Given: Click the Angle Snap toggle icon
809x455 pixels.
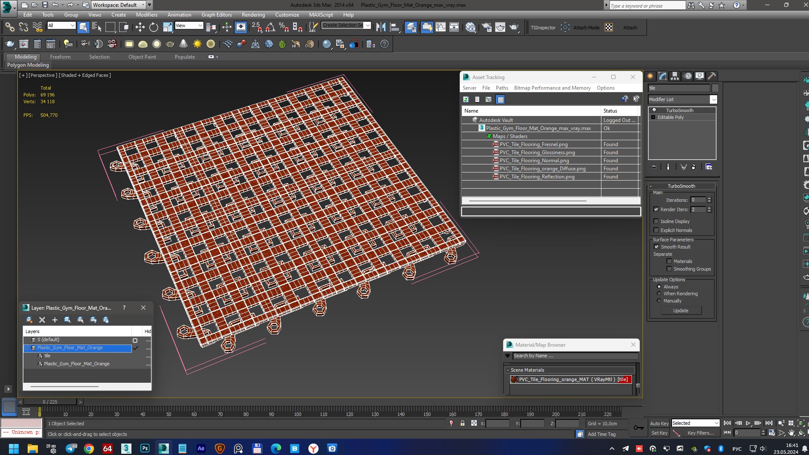Looking at the screenshot, I should point(270,28).
